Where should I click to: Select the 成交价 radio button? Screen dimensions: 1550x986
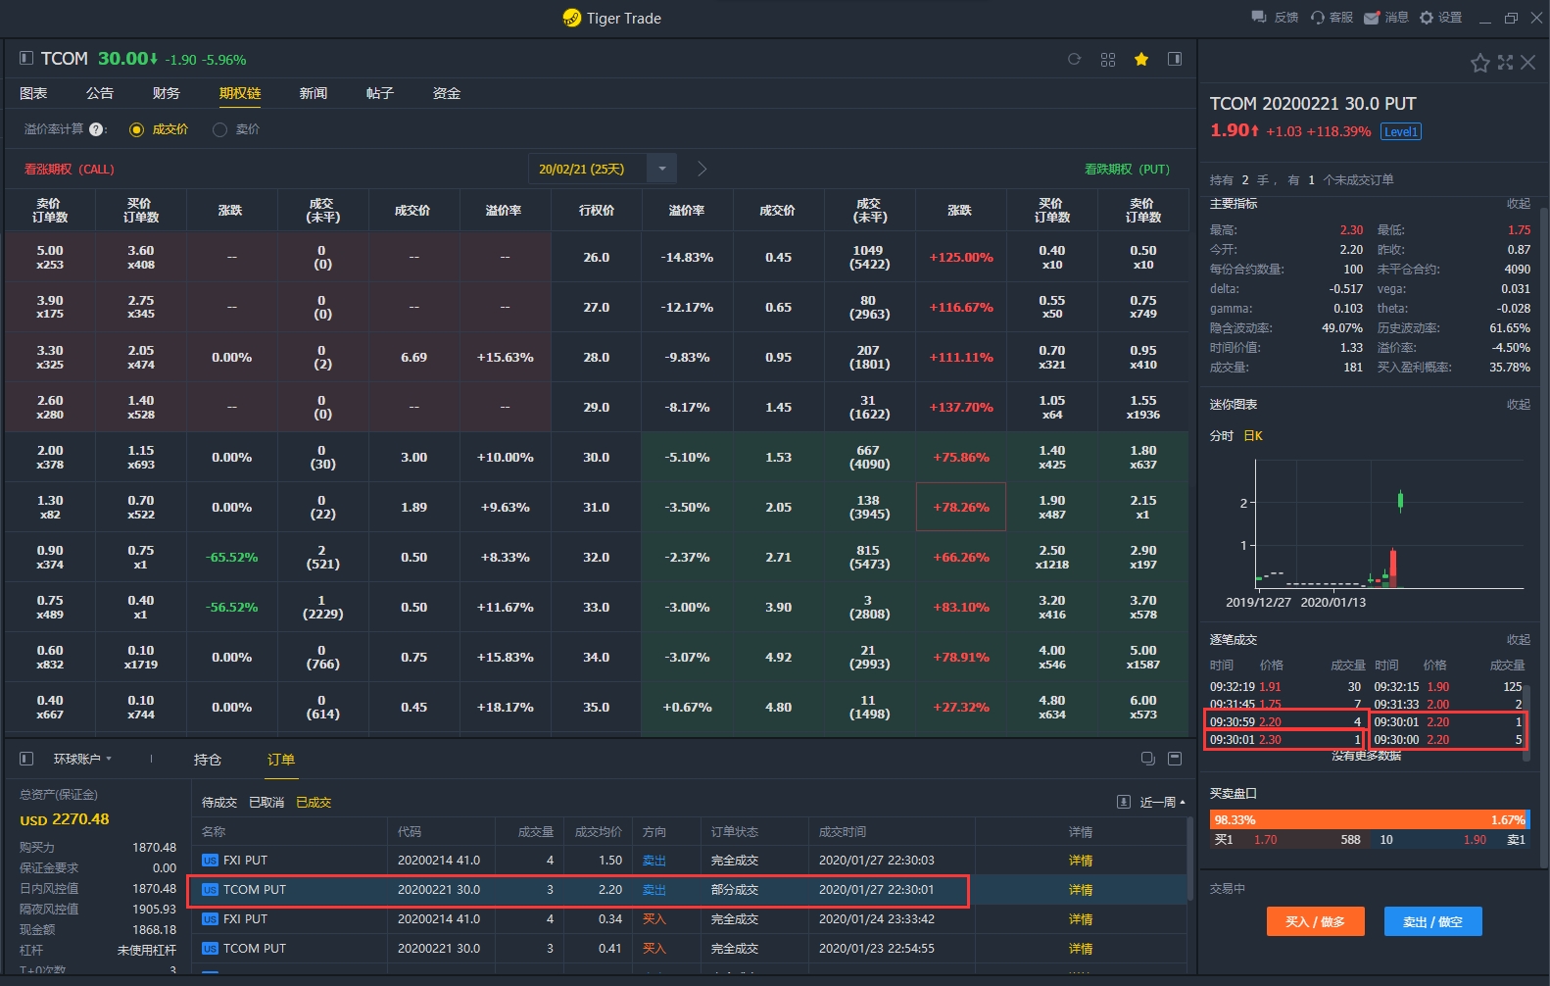[x=137, y=129]
